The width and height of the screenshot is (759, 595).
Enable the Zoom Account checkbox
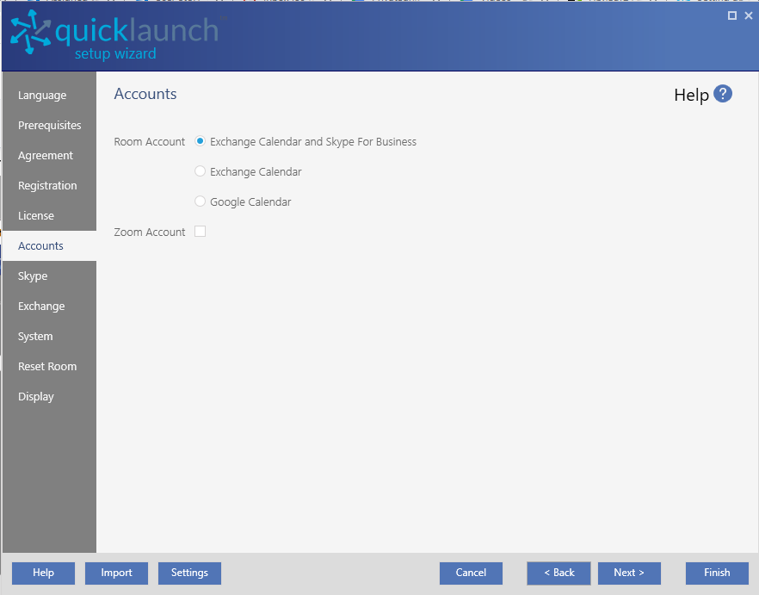[x=200, y=232]
